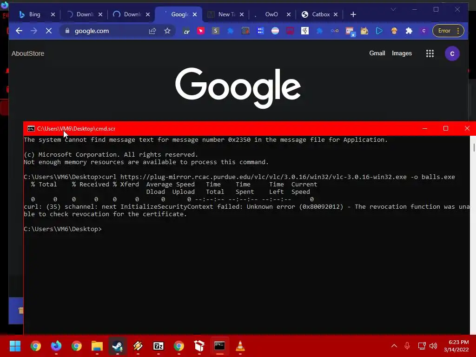Click the C:\Users\VM6\Desktop> prompt line

pos(63,229)
